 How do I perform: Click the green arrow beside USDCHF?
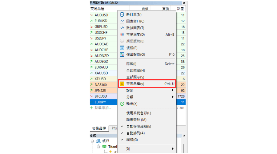coord(91,33)
